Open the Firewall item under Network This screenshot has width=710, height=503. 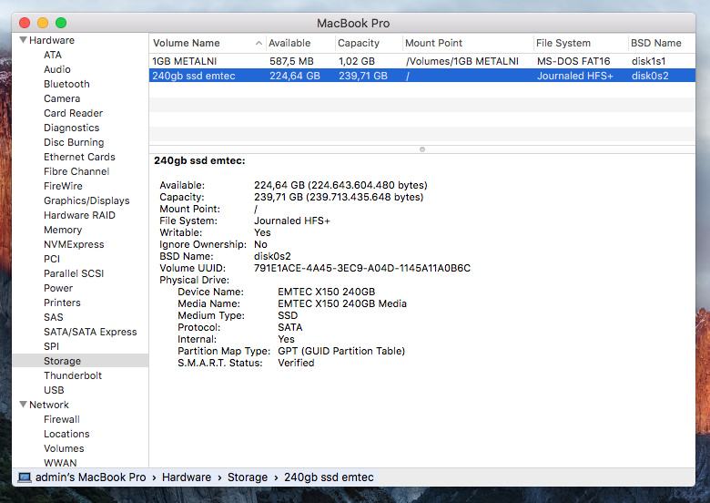(x=62, y=419)
